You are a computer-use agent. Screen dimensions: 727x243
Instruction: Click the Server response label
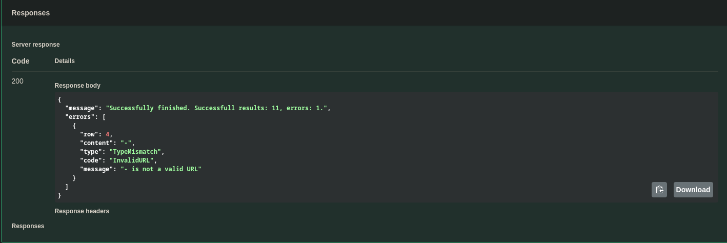coord(35,45)
